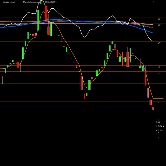Click the price axis label '3'

pyautogui.click(x=159, y=138)
